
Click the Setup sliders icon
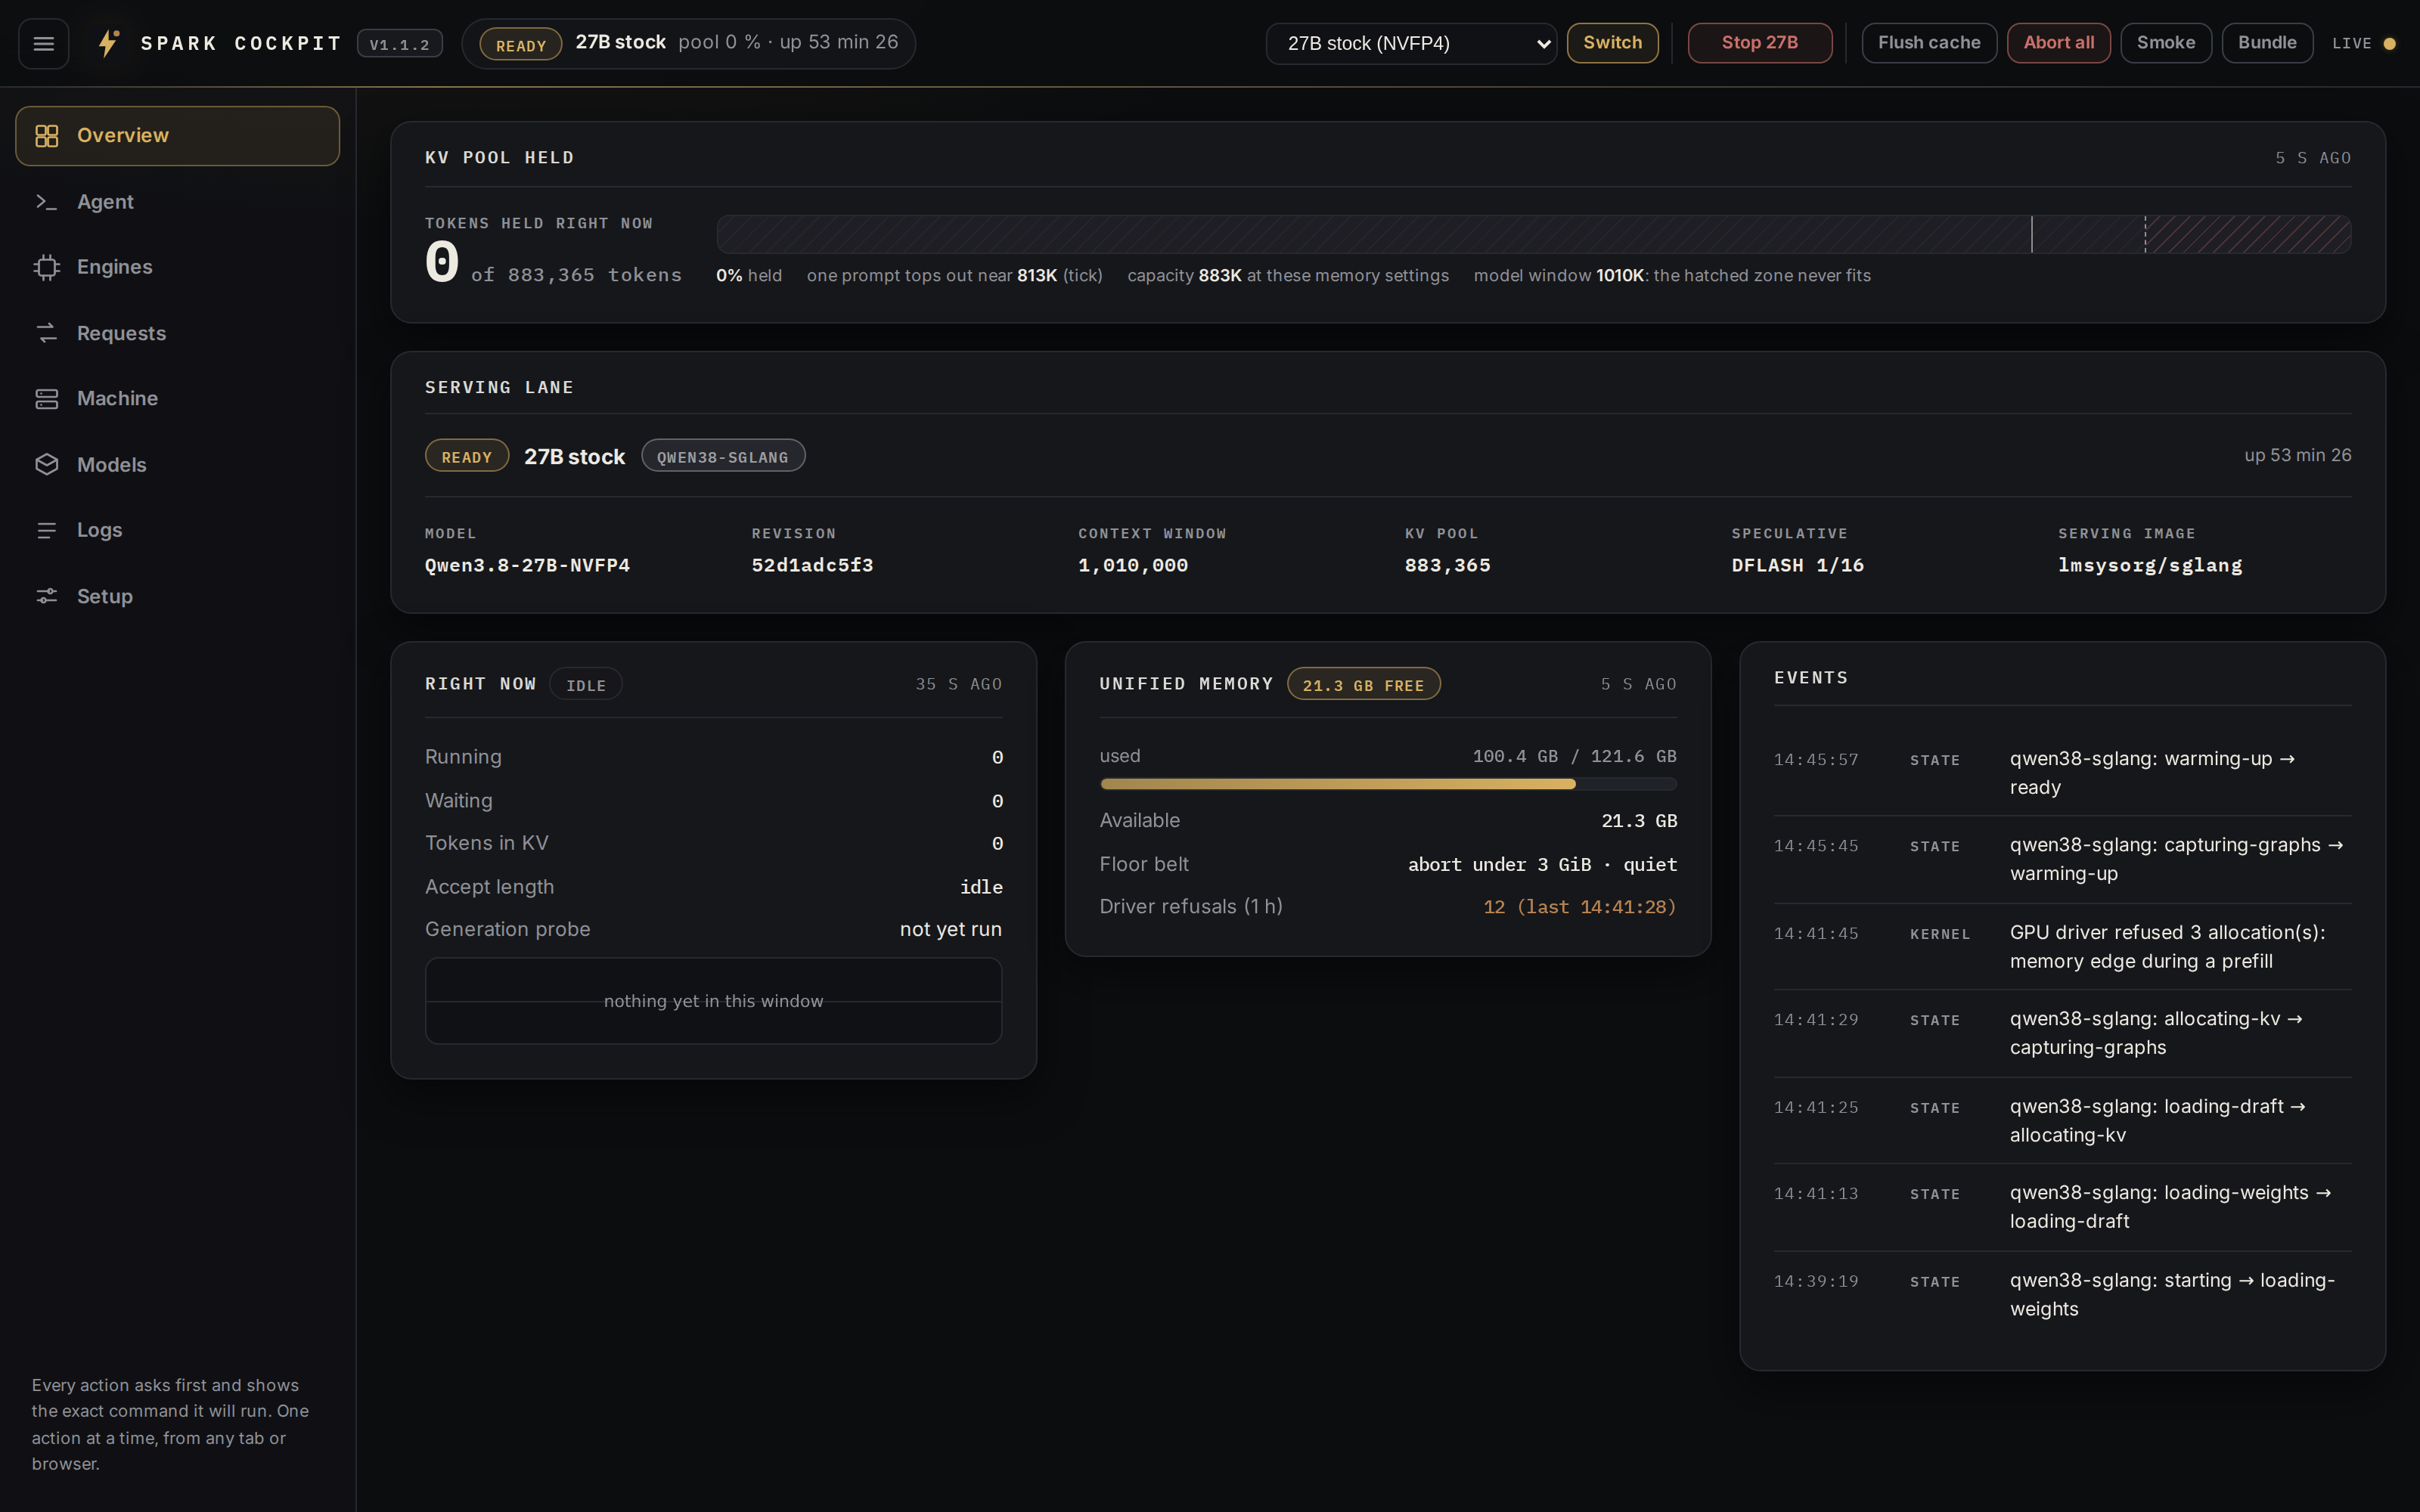coord(47,596)
